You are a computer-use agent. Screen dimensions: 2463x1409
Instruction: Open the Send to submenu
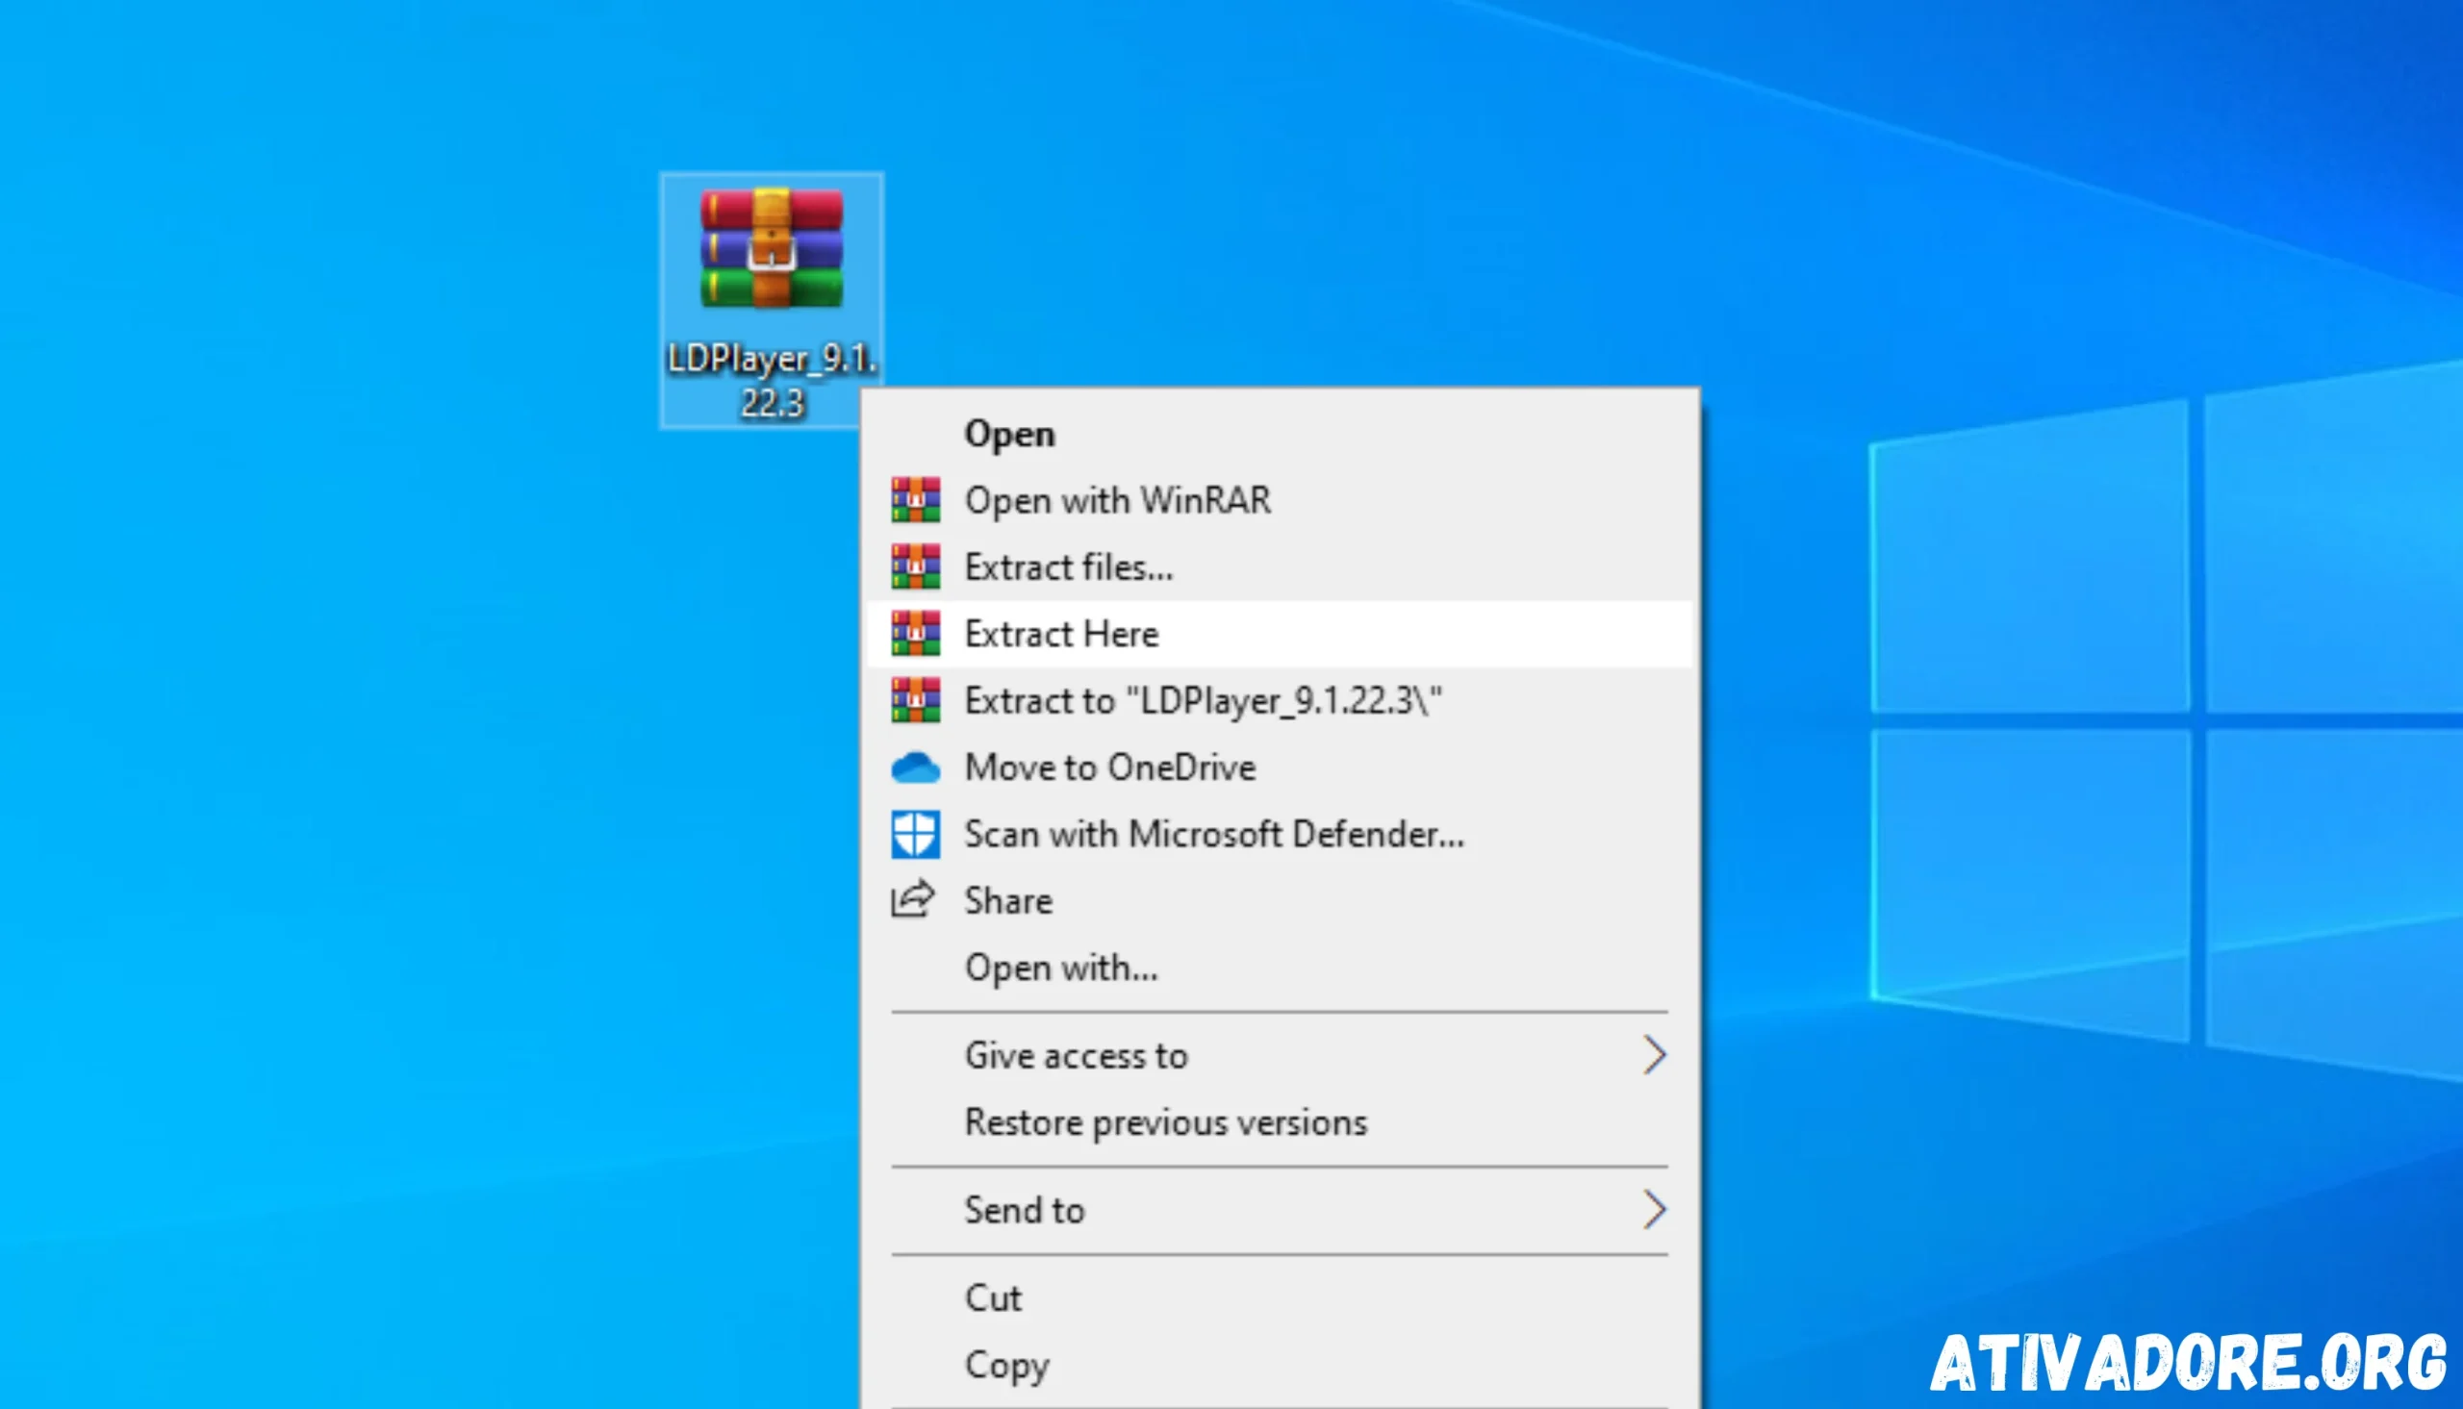click(1280, 1210)
